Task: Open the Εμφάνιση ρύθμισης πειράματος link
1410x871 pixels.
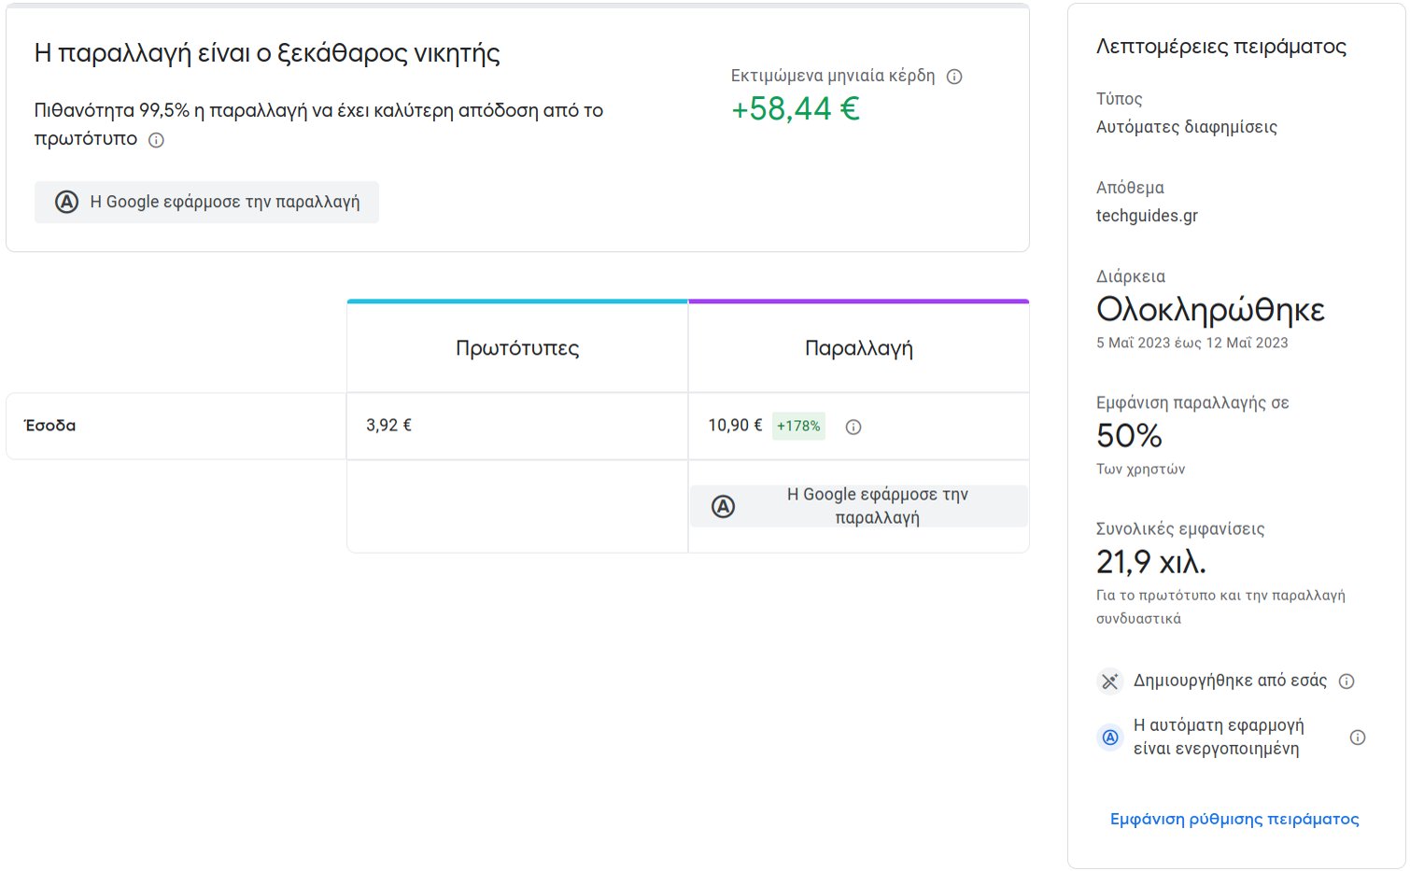Action: [x=1234, y=819]
